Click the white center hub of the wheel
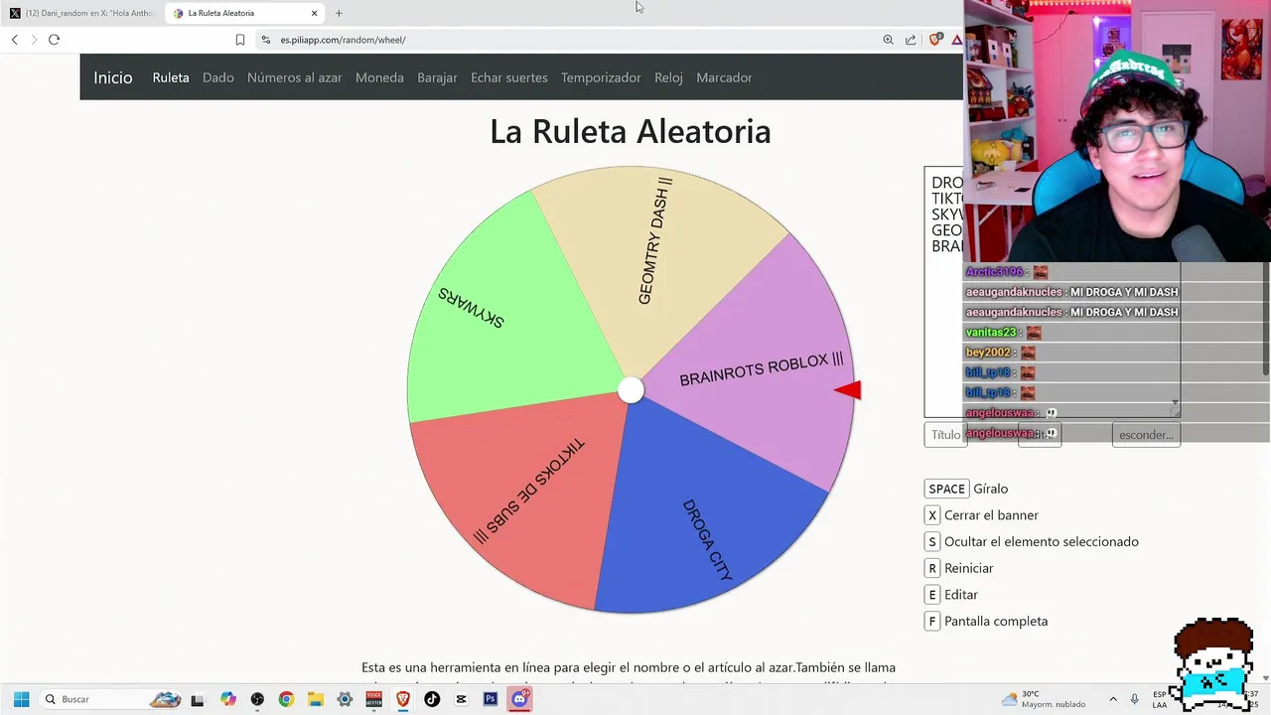 tap(631, 390)
